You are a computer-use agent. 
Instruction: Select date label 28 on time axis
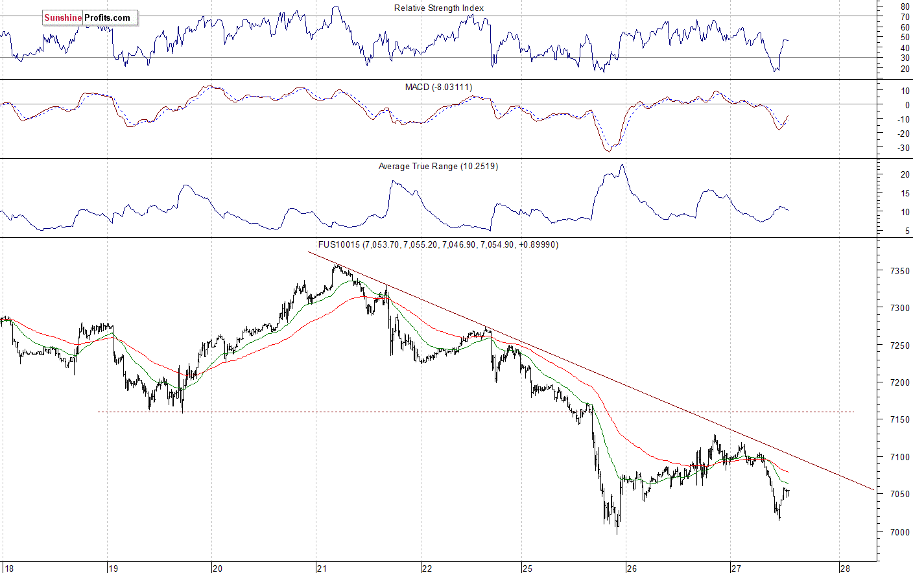(845, 568)
